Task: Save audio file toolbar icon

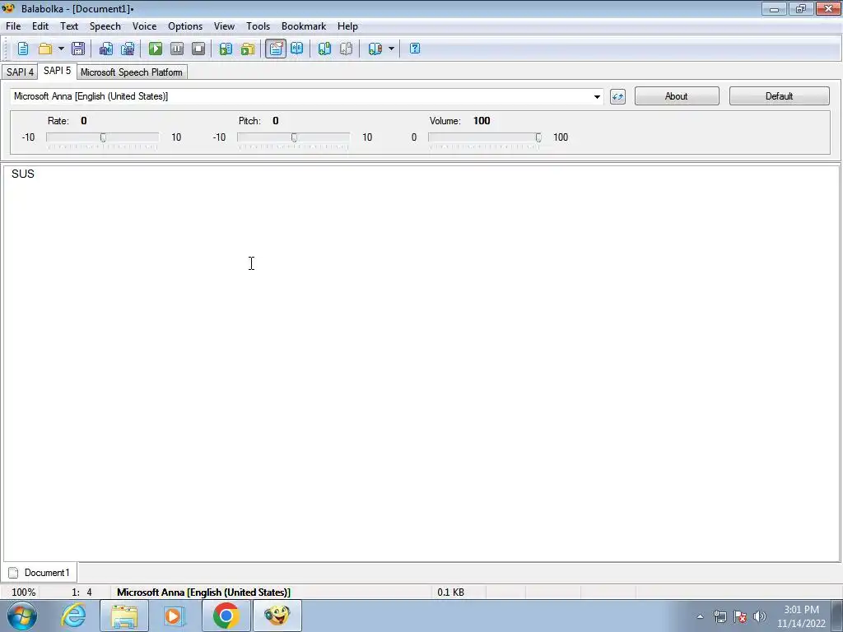Action: pos(106,49)
